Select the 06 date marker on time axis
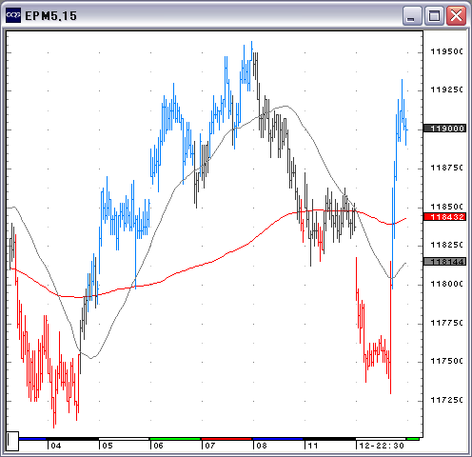The height and width of the screenshot is (457, 472). pyautogui.click(x=158, y=446)
